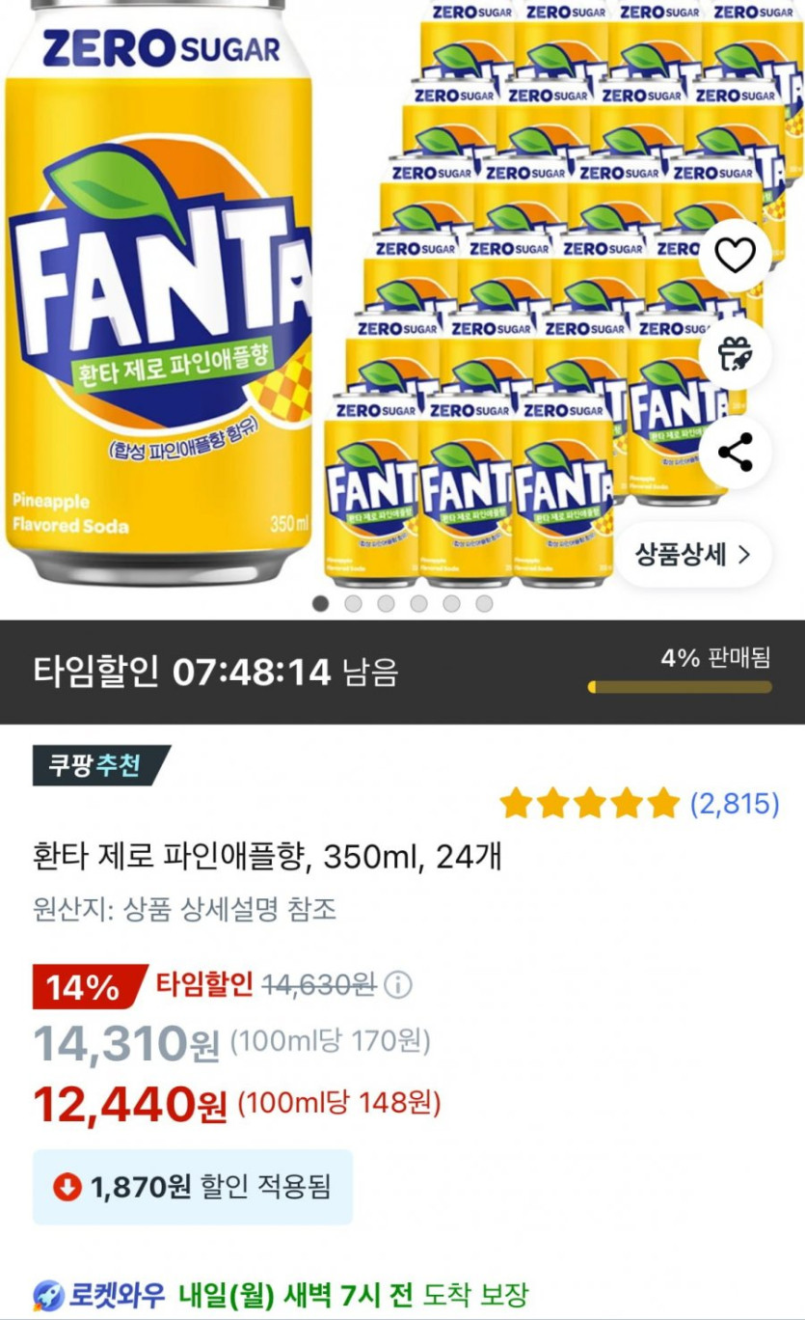Tap the red 14% discount badge
The width and height of the screenshot is (805, 1320).
pyautogui.click(x=83, y=986)
